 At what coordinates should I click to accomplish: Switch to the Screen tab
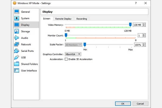click(47, 19)
